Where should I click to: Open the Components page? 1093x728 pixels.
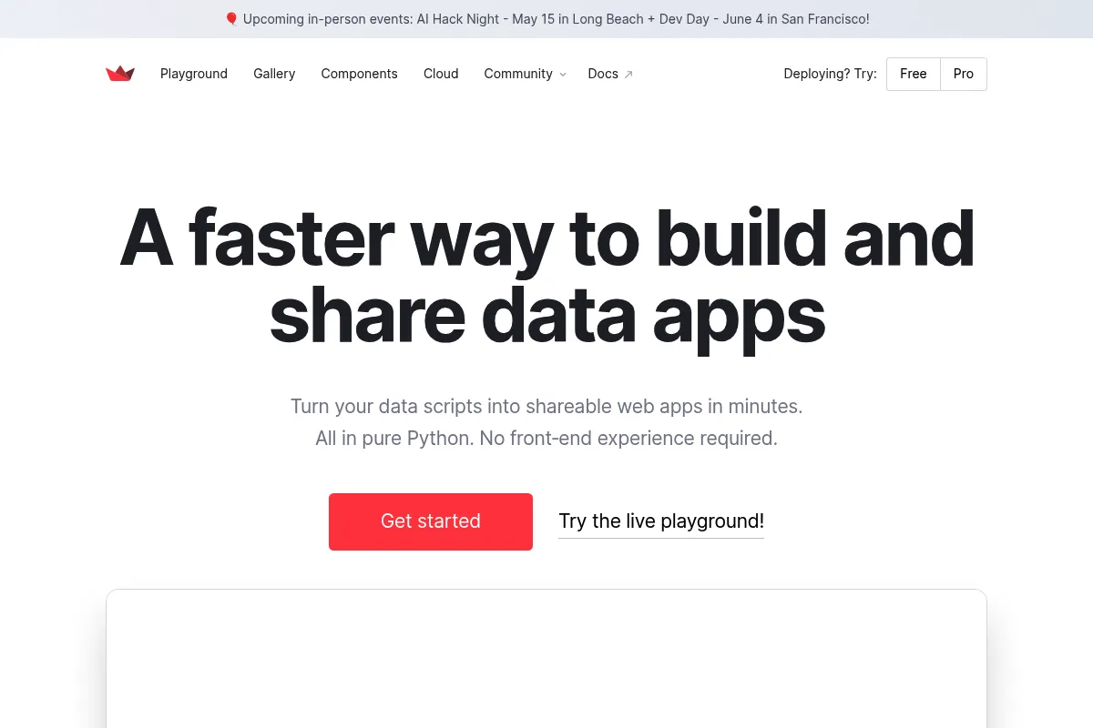coord(359,74)
